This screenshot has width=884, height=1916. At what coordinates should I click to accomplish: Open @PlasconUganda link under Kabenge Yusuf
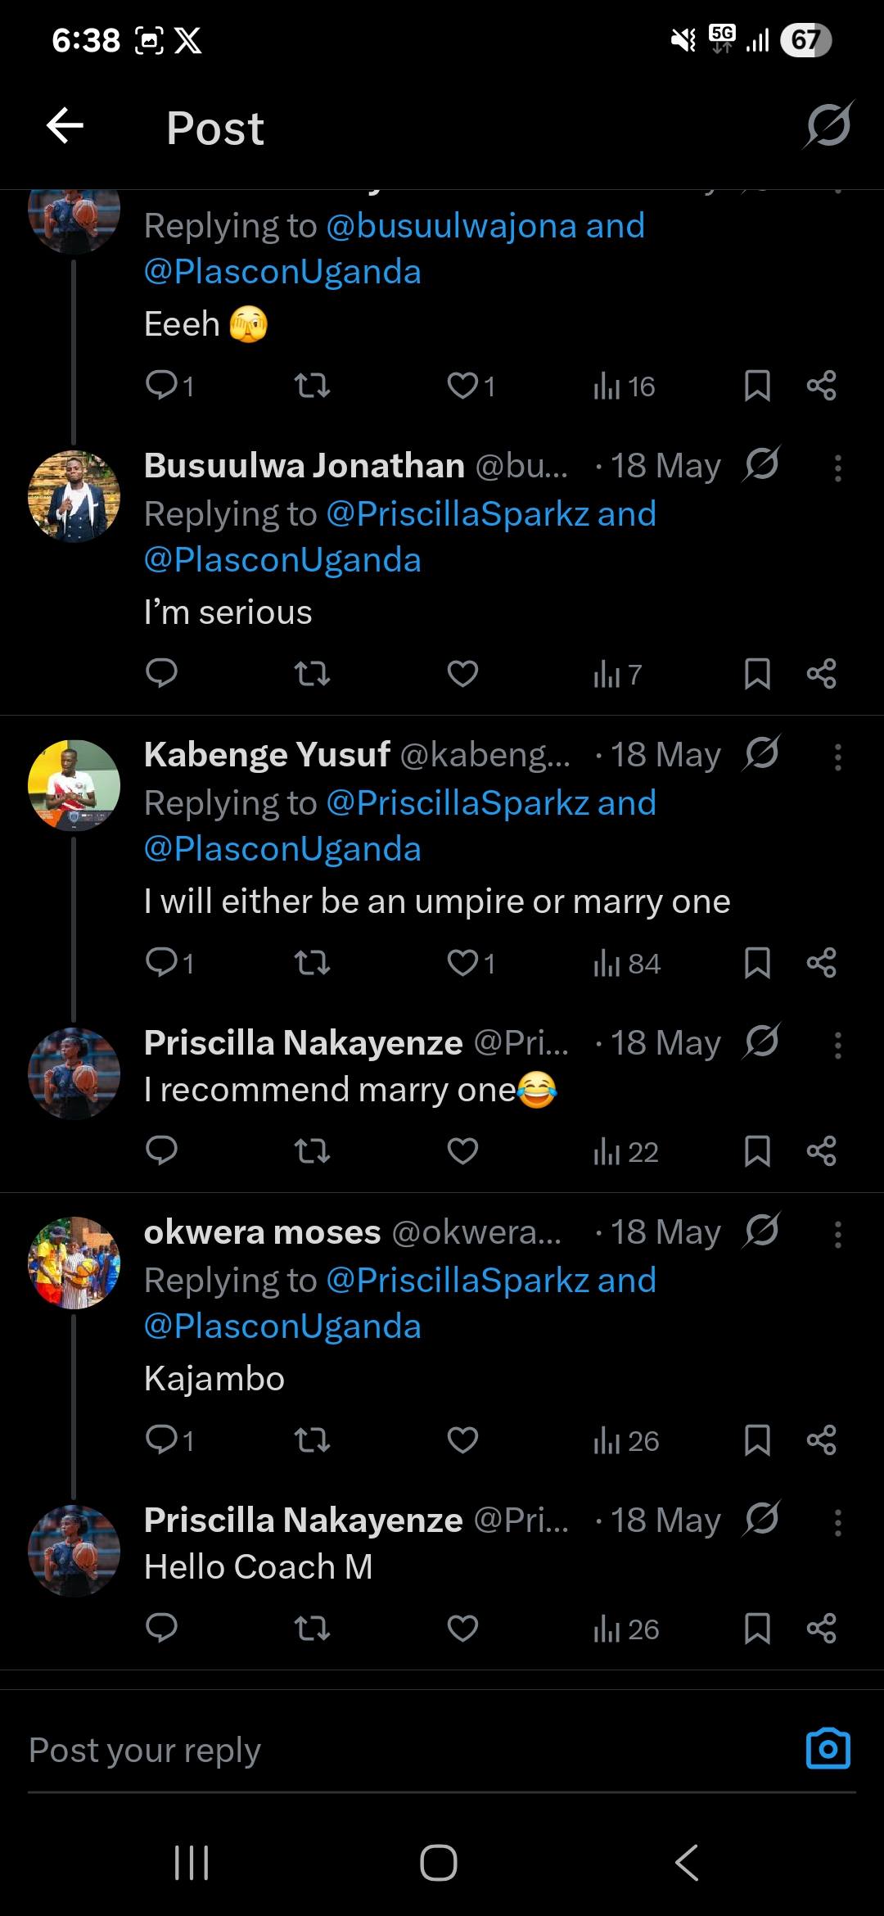tap(282, 849)
